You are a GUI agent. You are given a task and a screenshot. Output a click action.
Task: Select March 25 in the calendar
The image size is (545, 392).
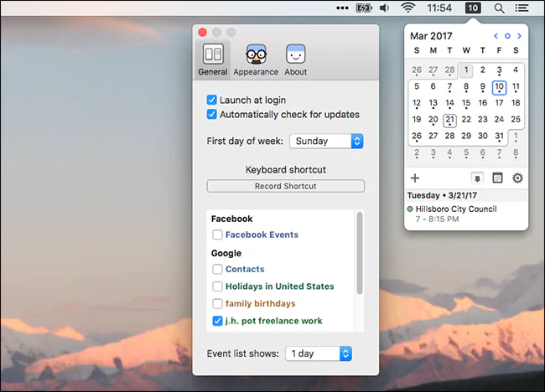click(x=516, y=120)
